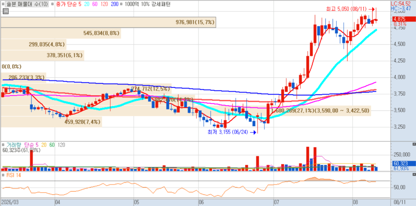Viewport: 416px width, 206px height.
Task: Toggle the small square before 종가 단순
Action: 53,4
